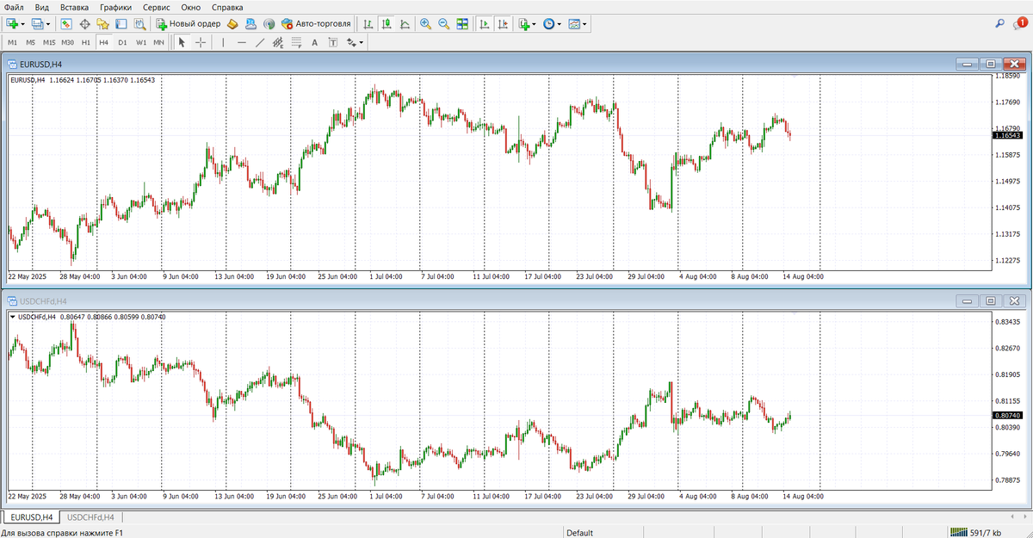Select the Crosshair tool
1033x538 pixels.
[199, 41]
